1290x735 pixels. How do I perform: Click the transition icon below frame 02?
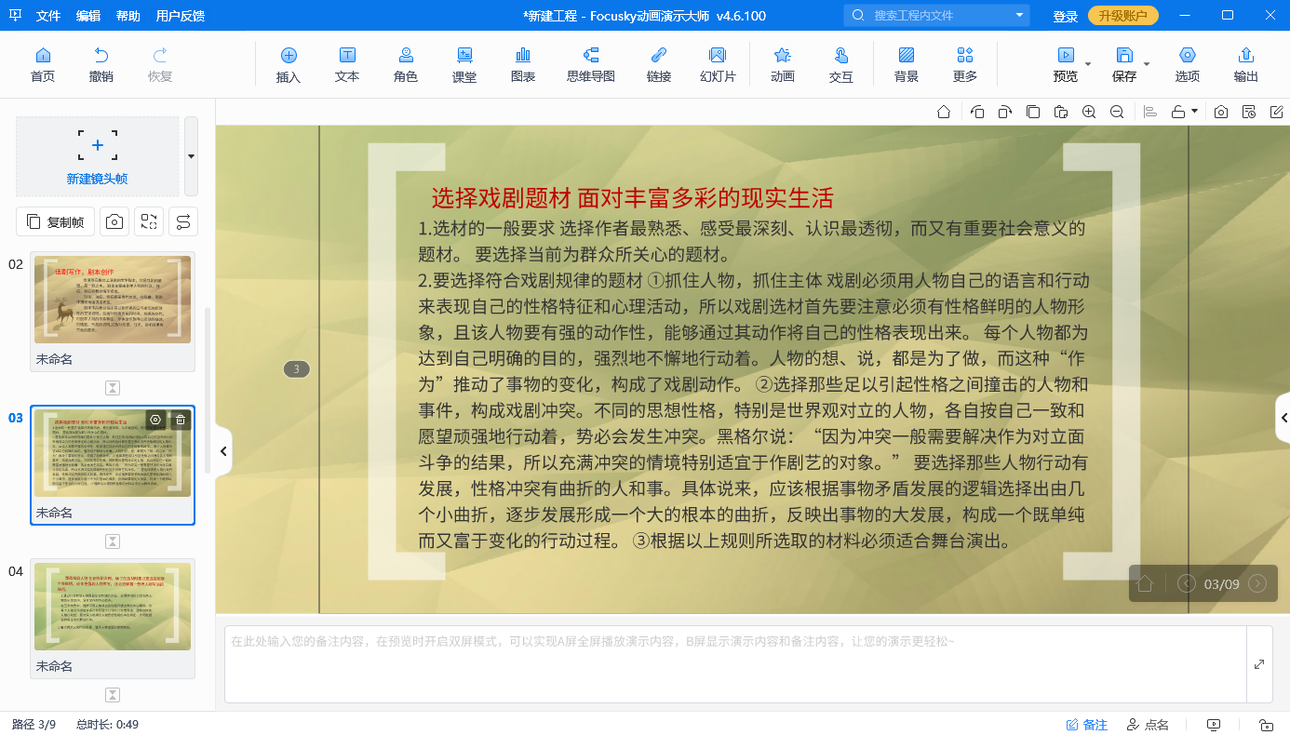pyautogui.click(x=113, y=388)
